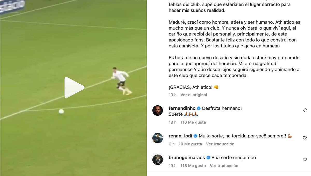
Task: Open the fernandinho username link
Action: [x=182, y=108]
